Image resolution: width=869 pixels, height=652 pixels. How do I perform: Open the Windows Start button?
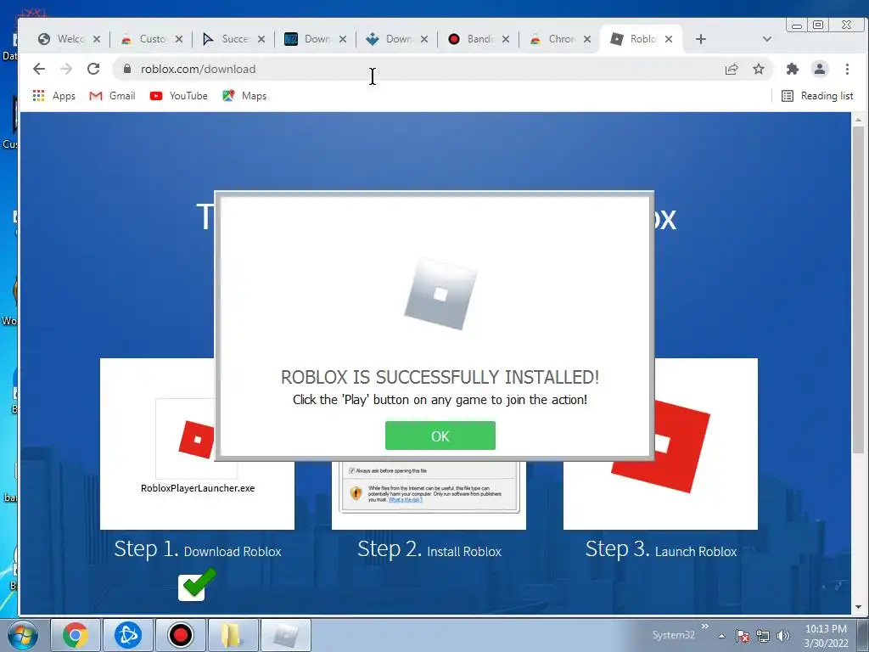pos(22,635)
